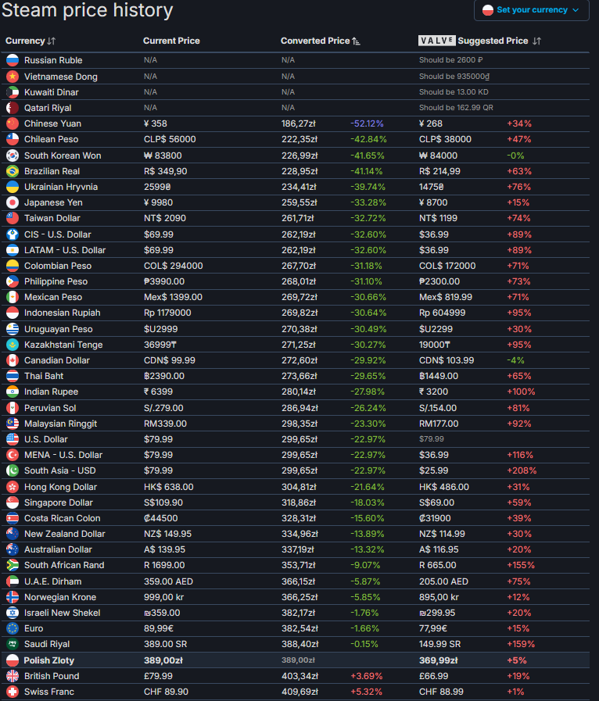Viewport: 599px width, 701px height.
Task: Click the ¥ 358 current price
Action: [156, 123]
